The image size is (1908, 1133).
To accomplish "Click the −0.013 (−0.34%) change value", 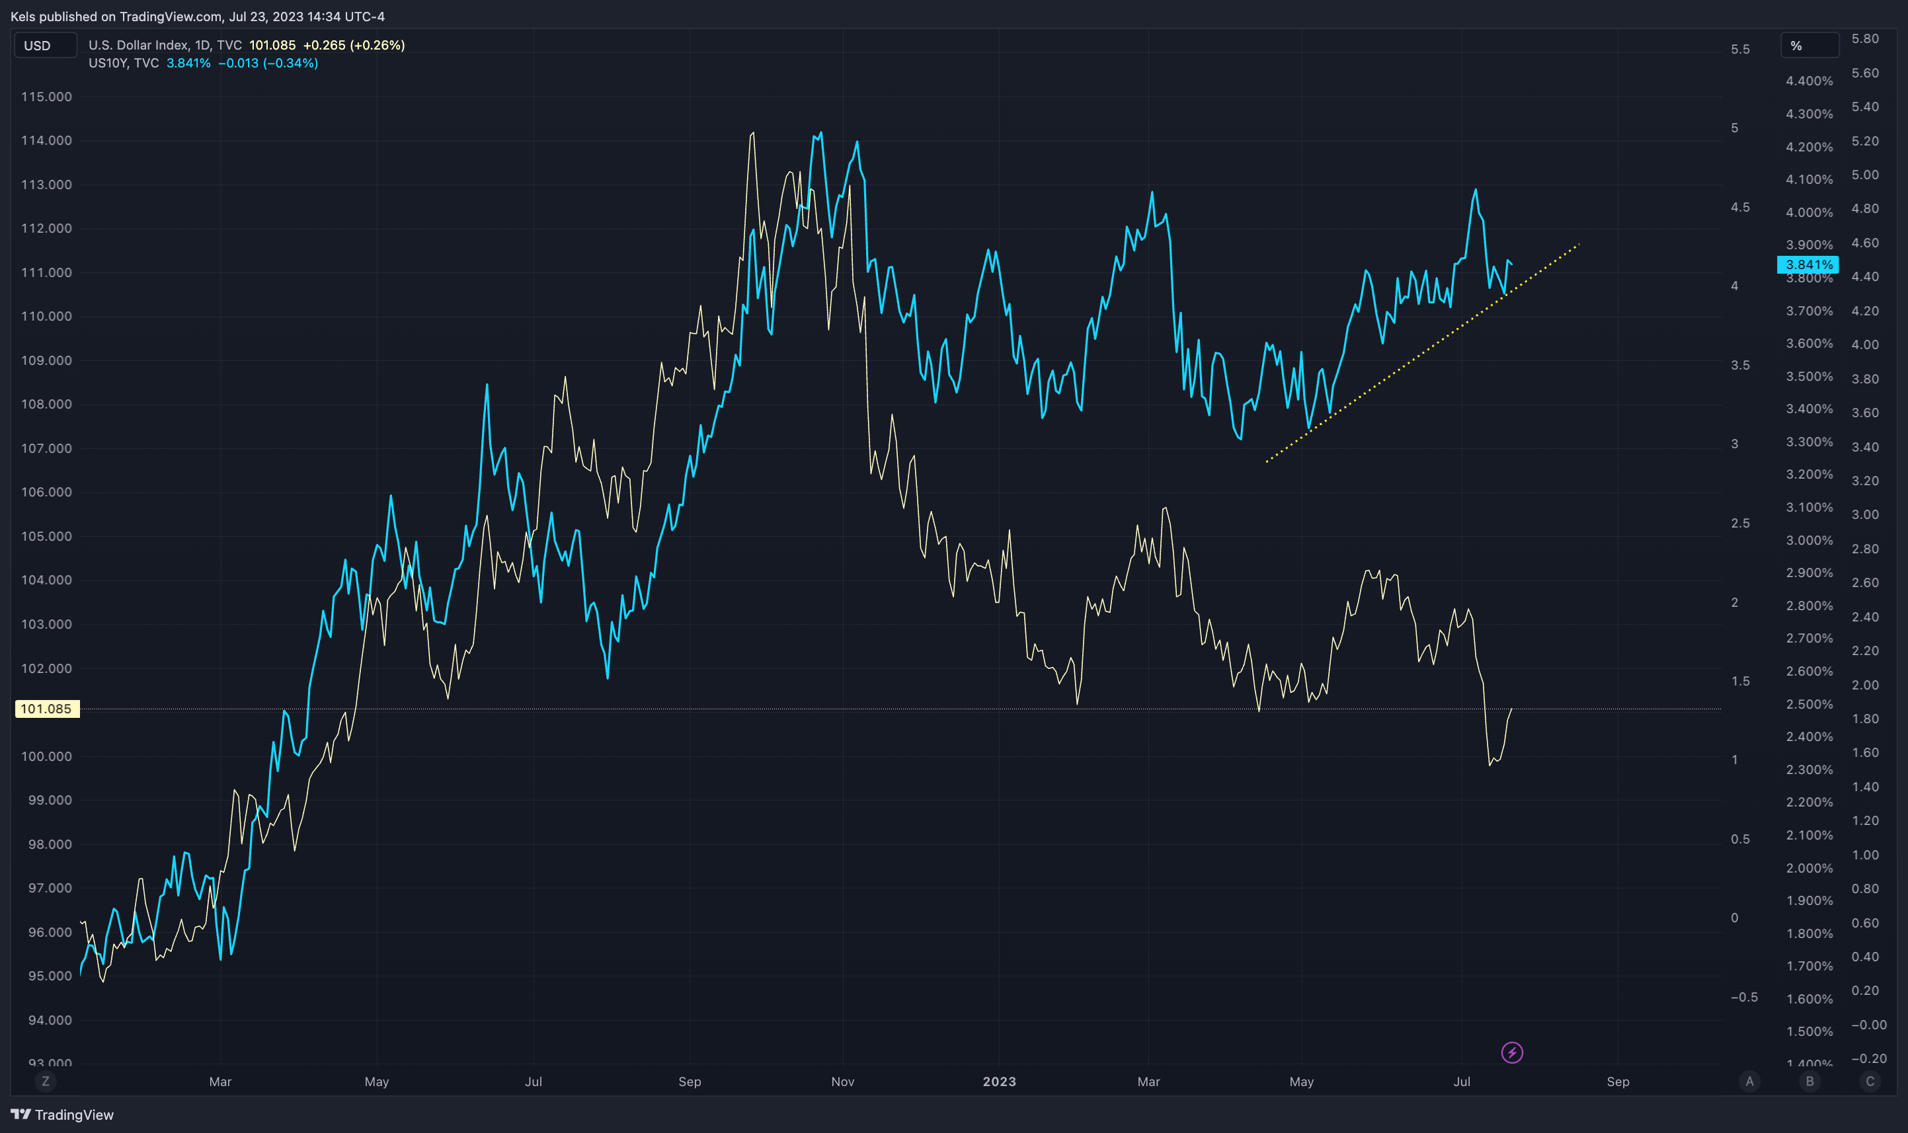I will 268,63.
